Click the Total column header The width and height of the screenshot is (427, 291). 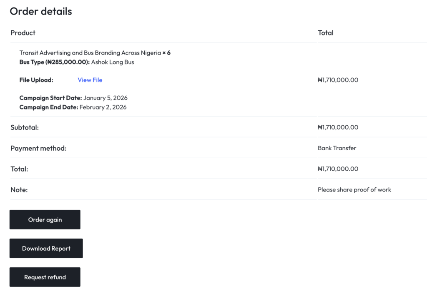coord(326,32)
